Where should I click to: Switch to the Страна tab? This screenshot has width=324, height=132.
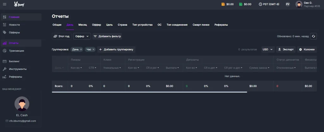[122, 25]
